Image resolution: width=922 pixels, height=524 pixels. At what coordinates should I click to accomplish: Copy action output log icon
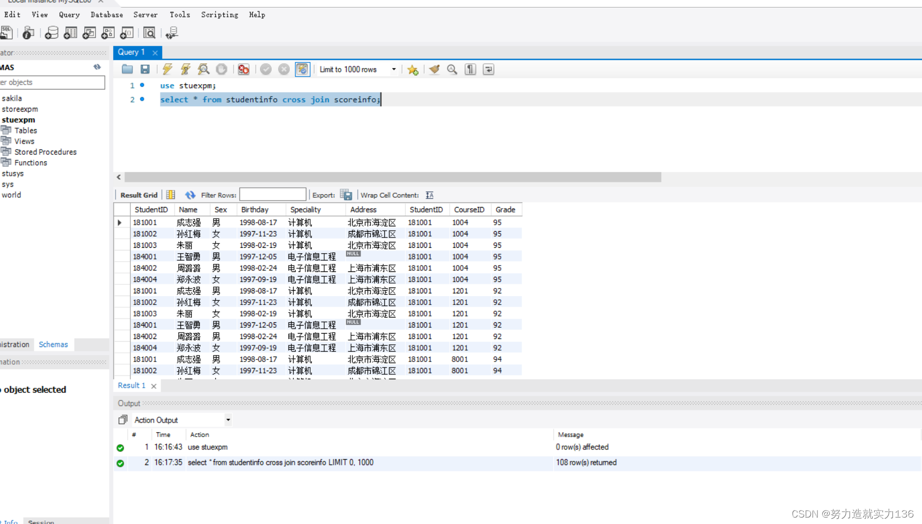coord(123,419)
